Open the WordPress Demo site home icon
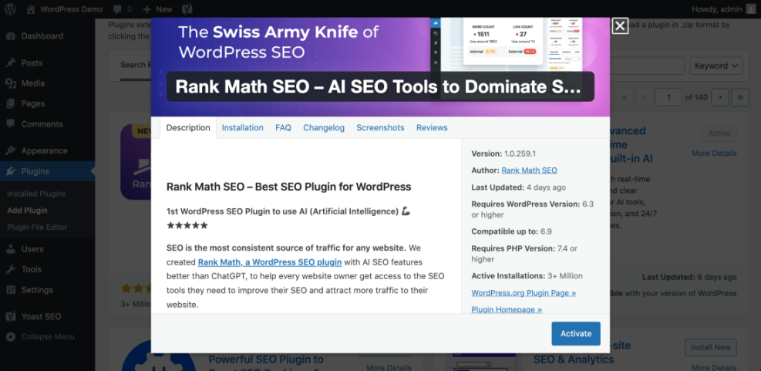761x371 pixels. 31,9
